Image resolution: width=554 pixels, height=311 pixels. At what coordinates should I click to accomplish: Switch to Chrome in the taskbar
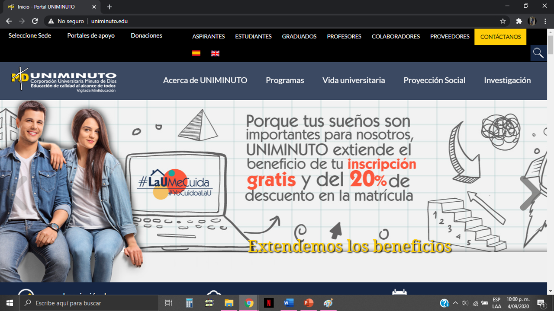pos(249,303)
